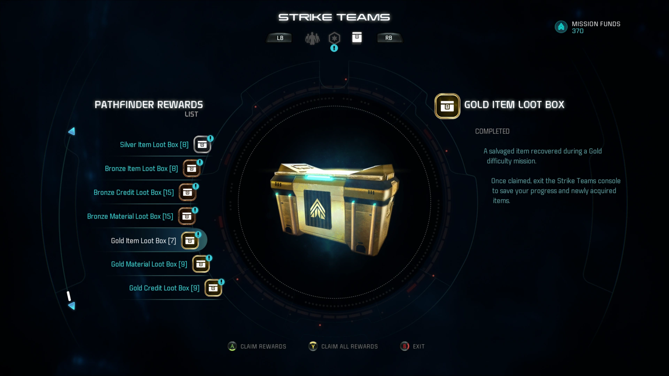Open the missions hexagon tab icon
The width and height of the screenshot is (669, 376).
click(334, 38)
